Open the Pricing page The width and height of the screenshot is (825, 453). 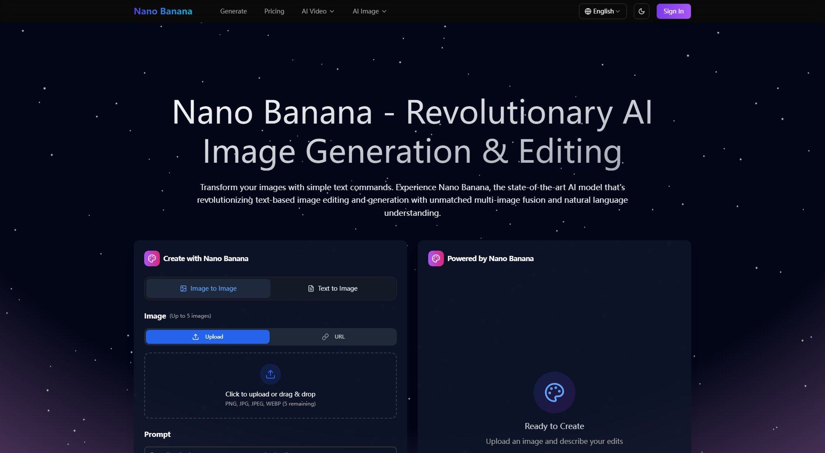coord(274,11)
